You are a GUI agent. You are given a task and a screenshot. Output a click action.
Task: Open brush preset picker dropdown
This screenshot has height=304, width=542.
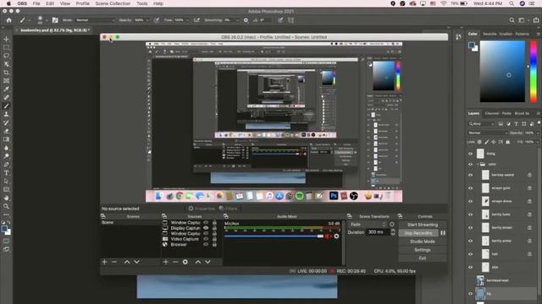click(x=47, y=20)
